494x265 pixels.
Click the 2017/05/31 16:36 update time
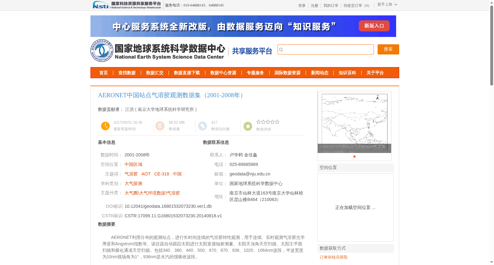pyautogui.click(x=128, y=122)
